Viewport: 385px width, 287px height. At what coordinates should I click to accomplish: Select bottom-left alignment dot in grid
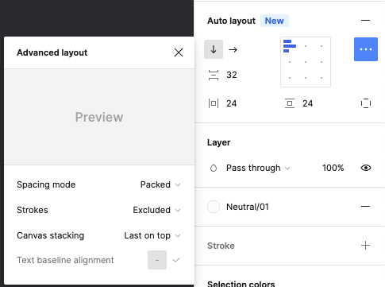coord(290,78)
